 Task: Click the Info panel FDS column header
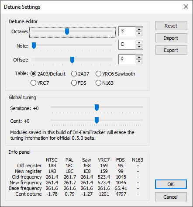click(121, 160)
